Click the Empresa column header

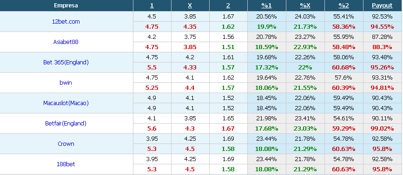[x=66, y=6]
